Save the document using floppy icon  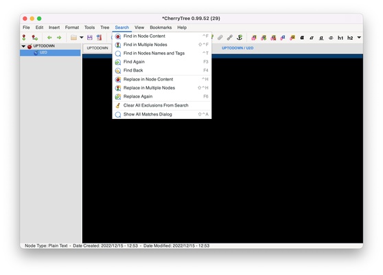click(x=90, y=38)
